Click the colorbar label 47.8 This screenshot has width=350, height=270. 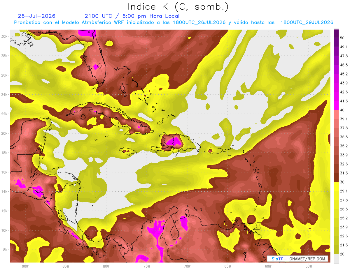click(x=344, y=56)
